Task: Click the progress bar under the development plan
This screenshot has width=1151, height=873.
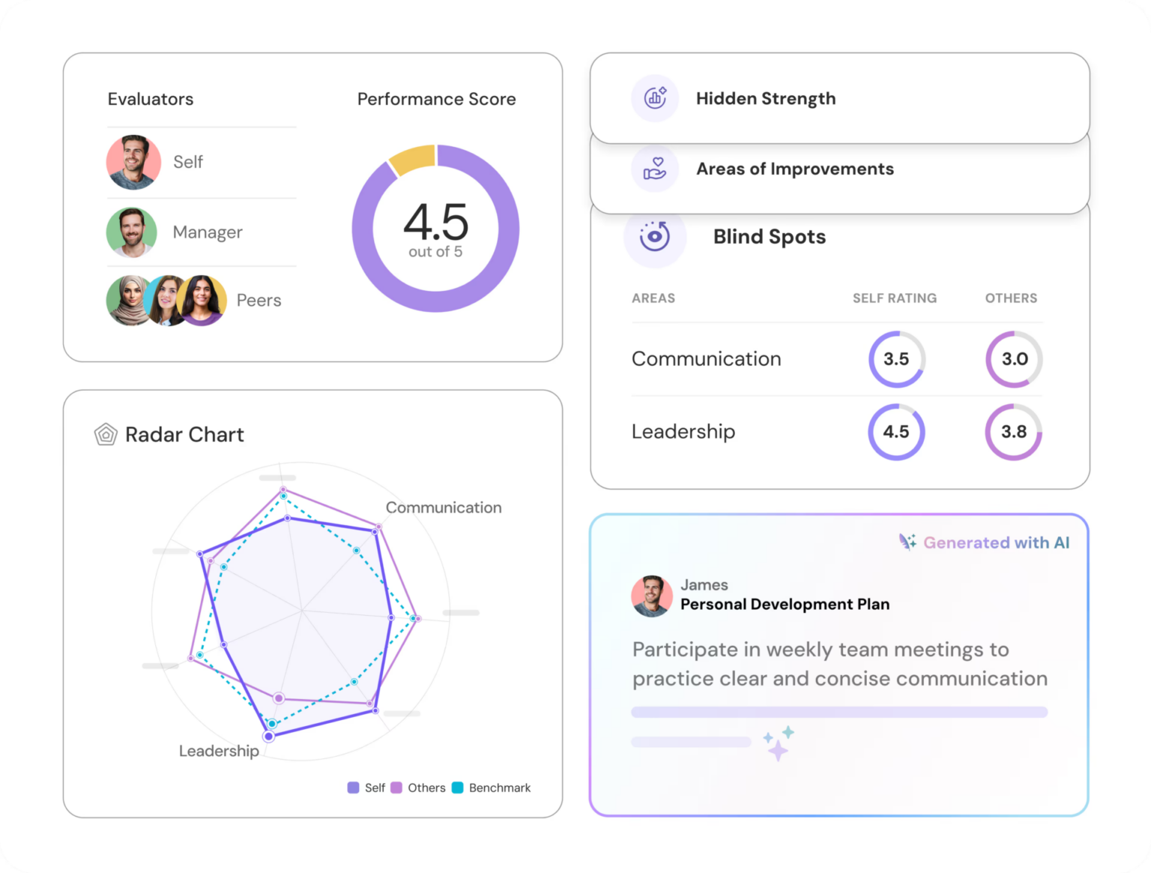Action: [839, 711]
